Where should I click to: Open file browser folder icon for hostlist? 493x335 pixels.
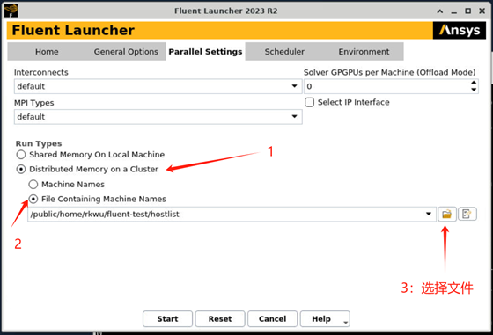point(447,215)
